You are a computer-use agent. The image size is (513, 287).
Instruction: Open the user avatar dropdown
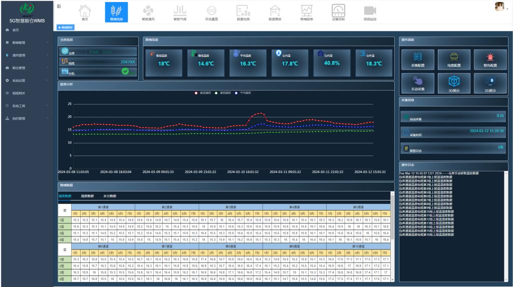(500, 7)
